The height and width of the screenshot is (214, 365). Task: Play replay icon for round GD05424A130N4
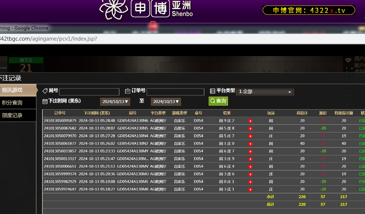pyautogui.click(x=250, y=136)
